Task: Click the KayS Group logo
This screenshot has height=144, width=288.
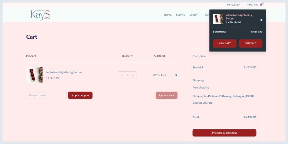Action: point(40,15)
